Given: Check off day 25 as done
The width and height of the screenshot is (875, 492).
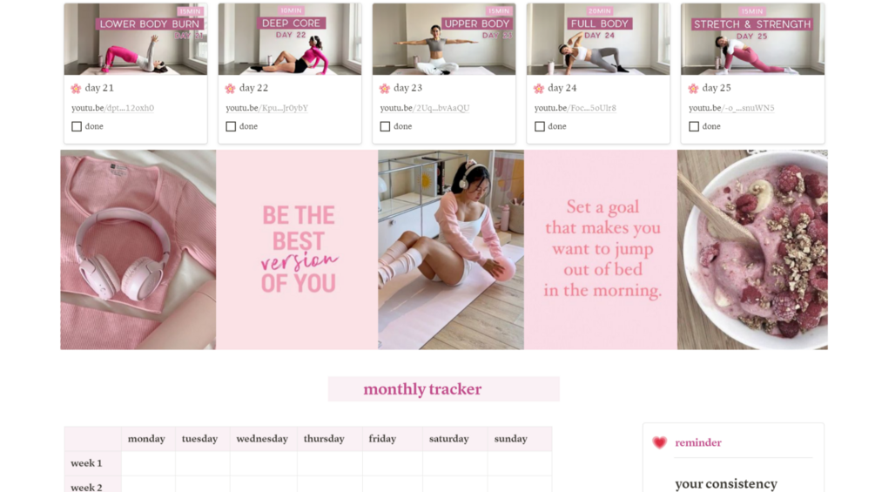Looking at the screenshot, I should pyautogui.click(x=694, y=126).
